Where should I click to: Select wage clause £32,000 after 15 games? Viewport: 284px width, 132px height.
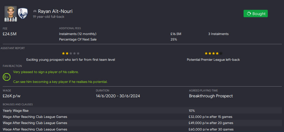pyautogui.click(x=211, y=117)
